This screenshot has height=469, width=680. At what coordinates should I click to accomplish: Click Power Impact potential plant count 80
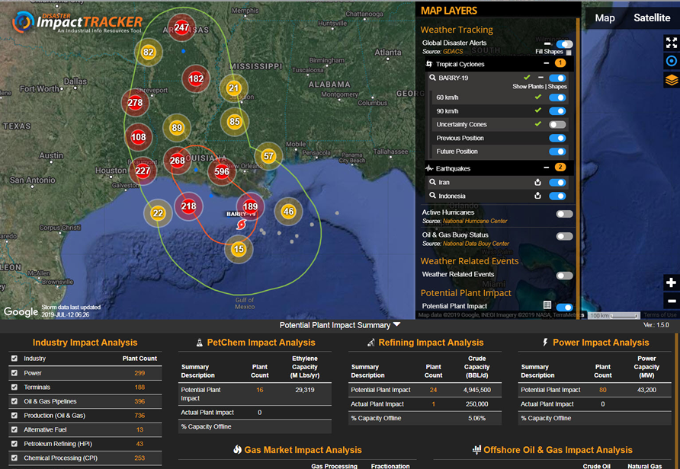[x=603, y=390]
